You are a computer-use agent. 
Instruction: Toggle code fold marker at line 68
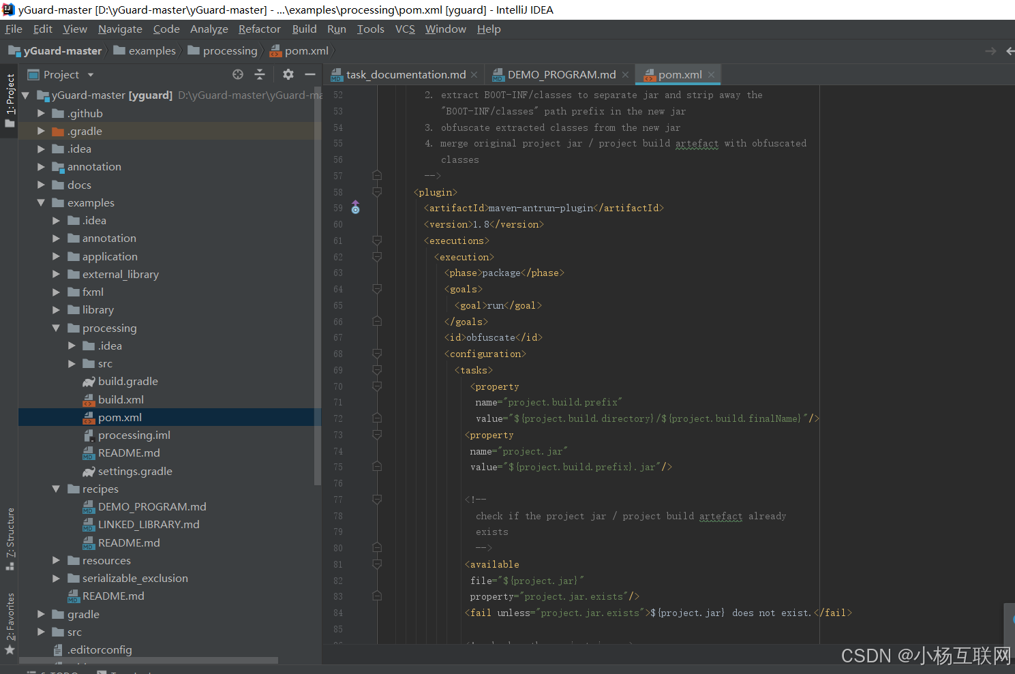377,354
